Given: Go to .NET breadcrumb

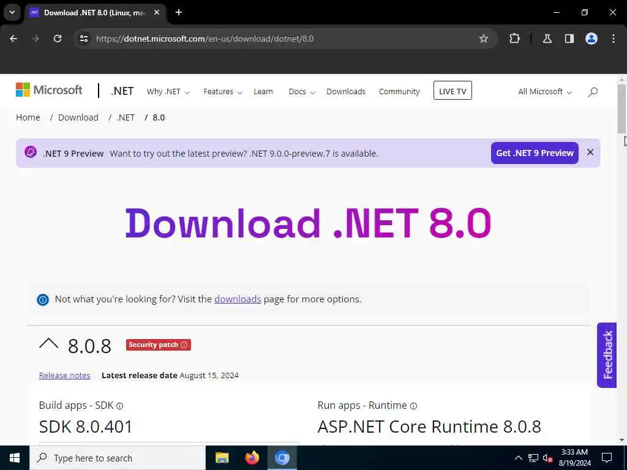Looking at the screenshot, I should tap(126, 117).
